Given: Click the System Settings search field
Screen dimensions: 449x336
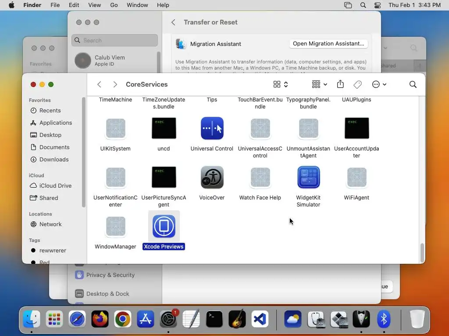Looking at the screenshot, I should tap(114, 40).
